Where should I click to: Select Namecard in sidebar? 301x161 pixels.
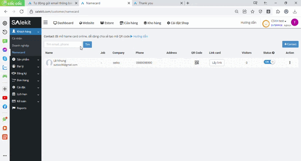(19, 52)
